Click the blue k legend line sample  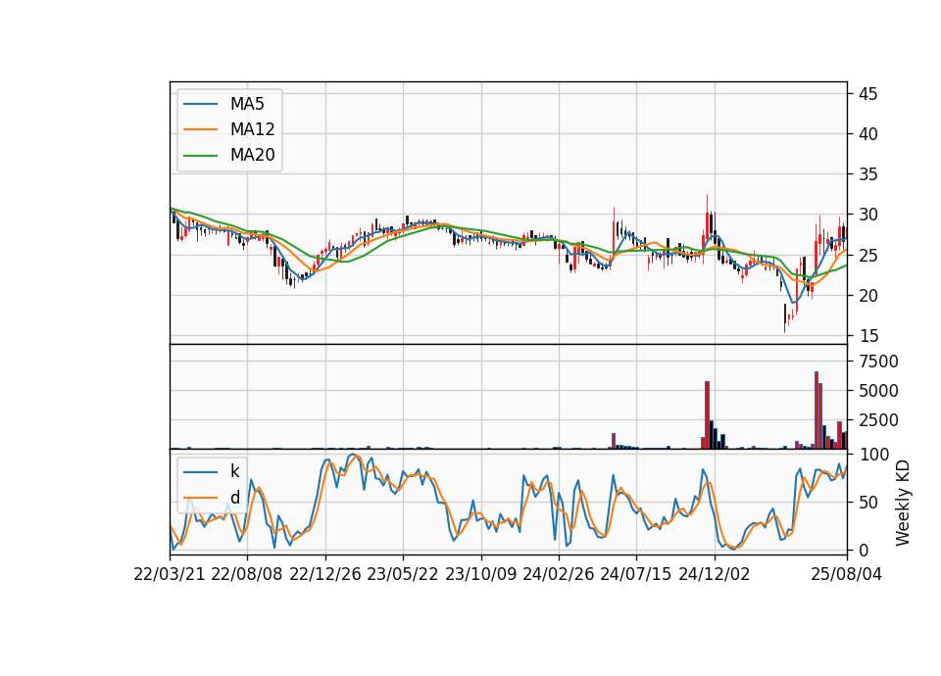[x=200, y=472]
